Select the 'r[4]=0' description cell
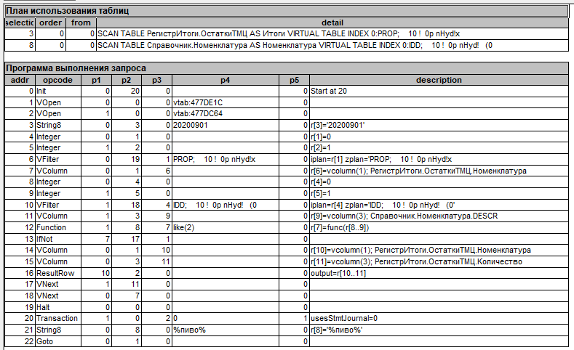 pyautogui.click(x=439, y=182)
